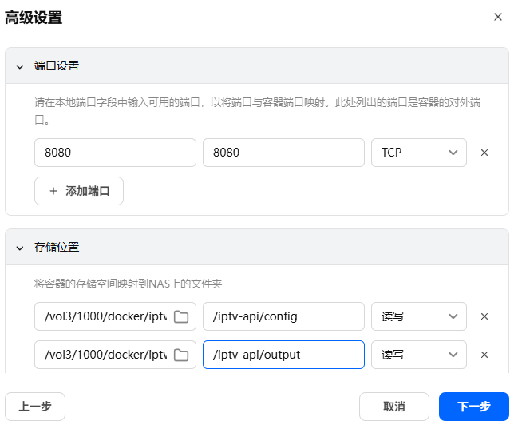Collapse the 存储位置 section chevron
This screenshot has height=425, width=518.
(x=20, y=248)
